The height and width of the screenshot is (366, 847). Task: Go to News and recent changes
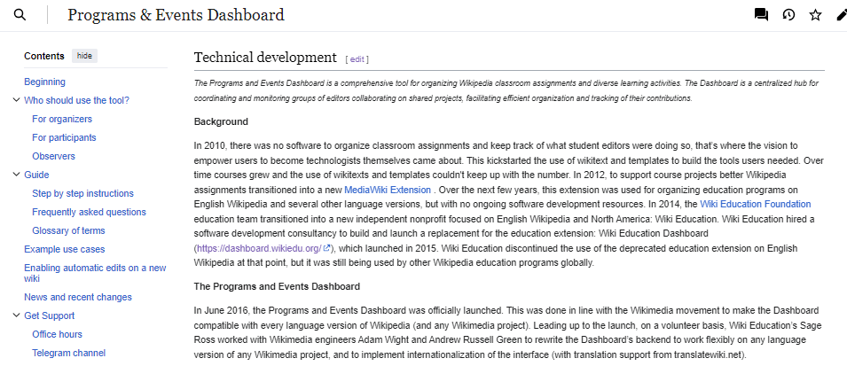[x=78, y=298]
